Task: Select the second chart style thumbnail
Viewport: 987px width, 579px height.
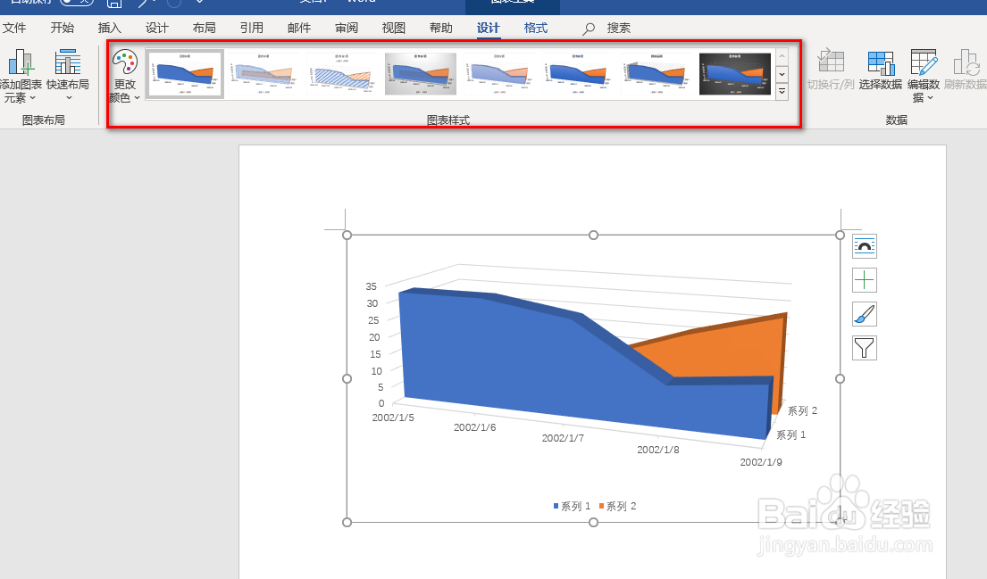Action: [263, 73]
